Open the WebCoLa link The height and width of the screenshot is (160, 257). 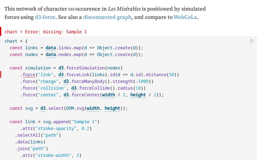186,17
